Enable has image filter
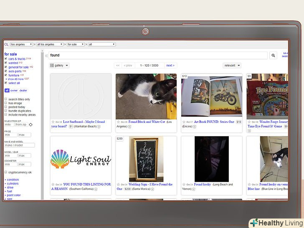 pyautogui.click(x=6, y=103)
